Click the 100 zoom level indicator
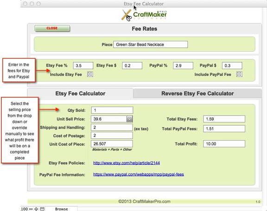This screenshot has height=211, width=267. point(25,209)
